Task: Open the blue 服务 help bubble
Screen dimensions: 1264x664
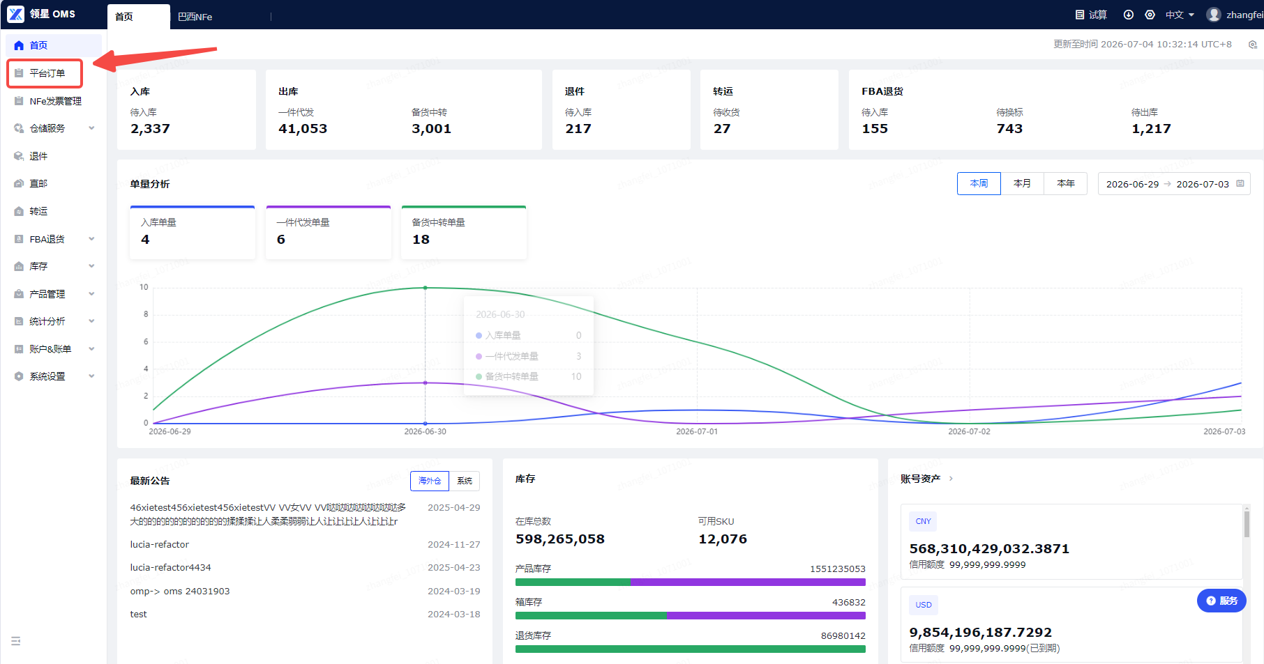Action: pos(1221,601)
